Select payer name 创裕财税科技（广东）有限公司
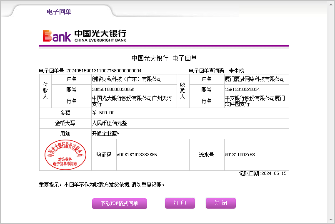The height and width of the screenshot is (224, 335). point(127,79)
